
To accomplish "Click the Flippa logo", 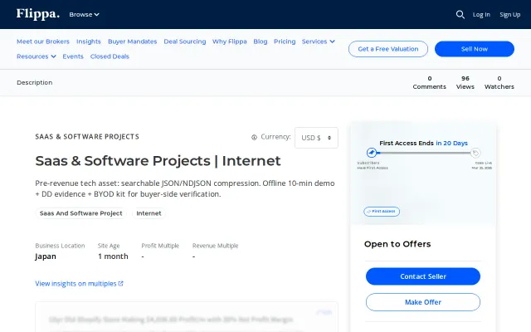I will pyautogui.click(x=38, y=14).
